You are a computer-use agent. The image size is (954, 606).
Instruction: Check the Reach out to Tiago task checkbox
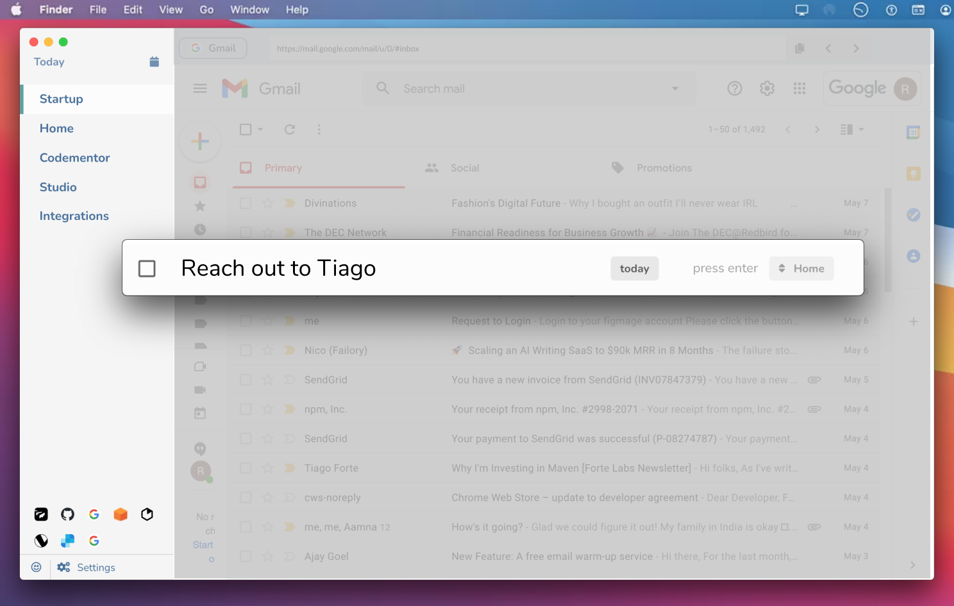point(147,268)
